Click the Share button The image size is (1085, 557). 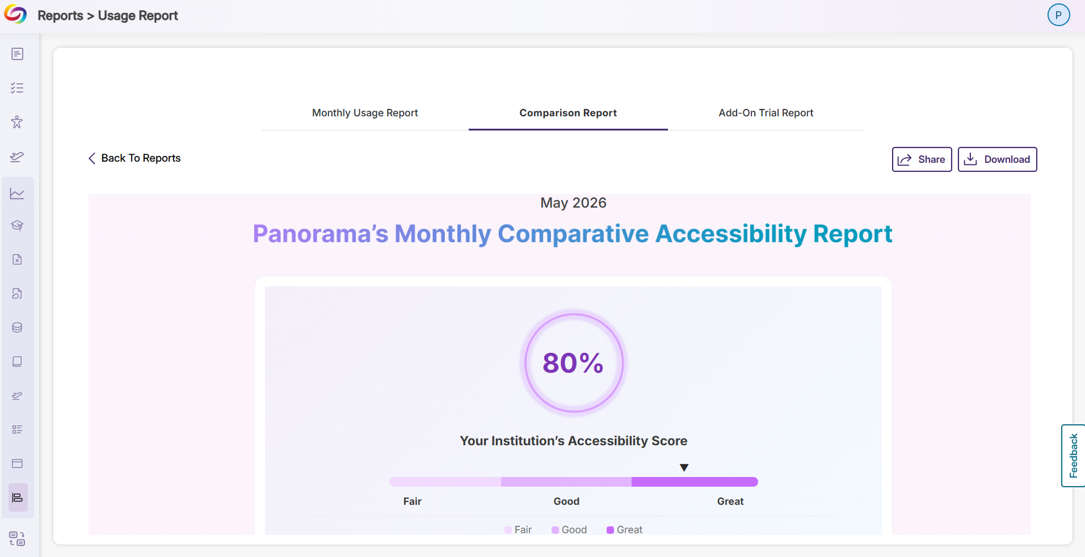[x=922, y=159]
